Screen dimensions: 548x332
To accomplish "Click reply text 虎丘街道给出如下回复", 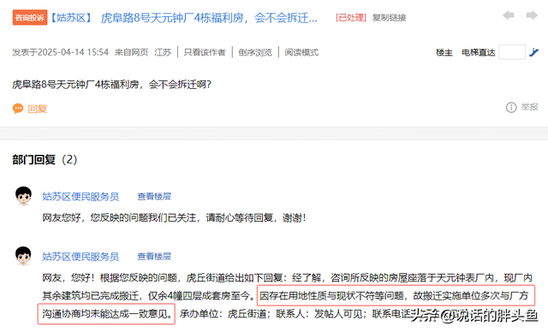I will pyautogui.click(x=235, y=278).
